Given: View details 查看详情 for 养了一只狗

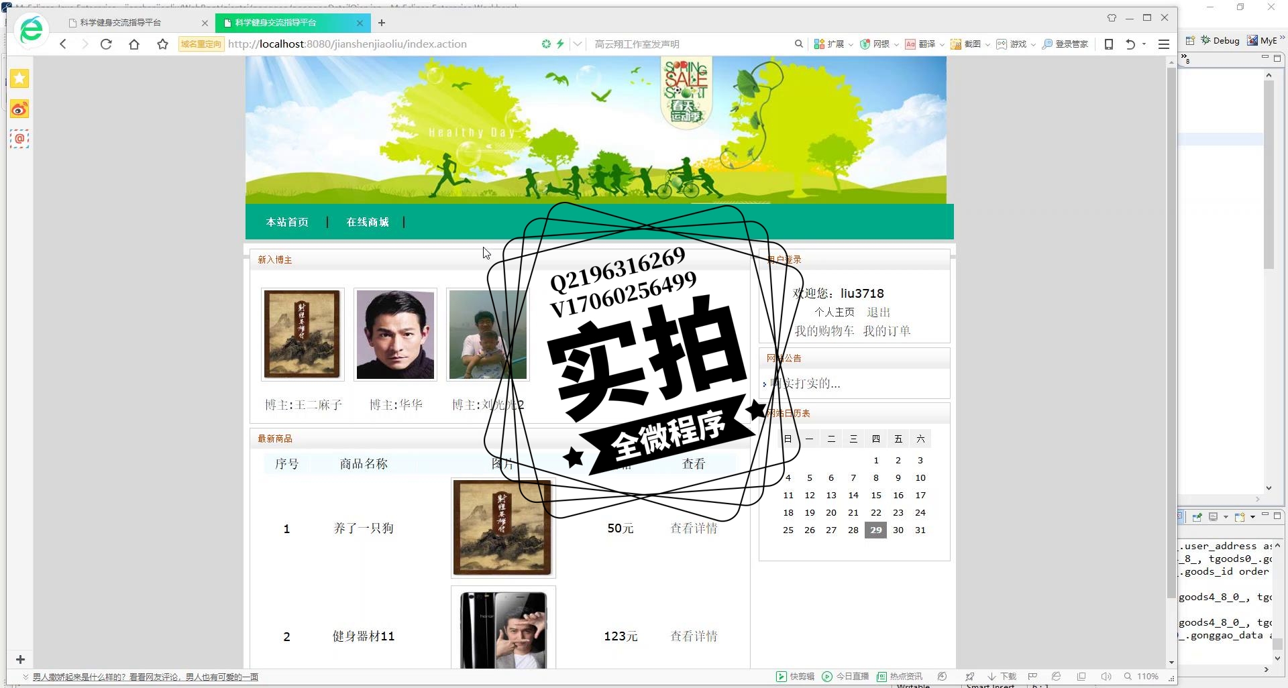Looking at the screenshot, I should tap(694, 528).
